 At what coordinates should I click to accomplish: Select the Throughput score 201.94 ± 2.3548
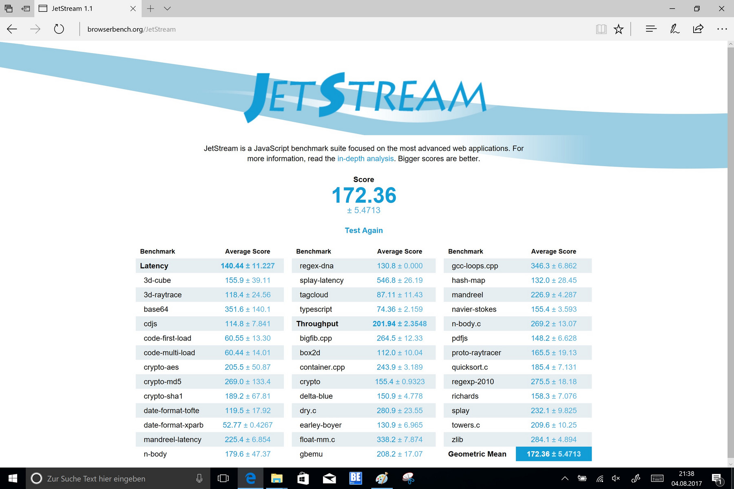coord(400,324)
